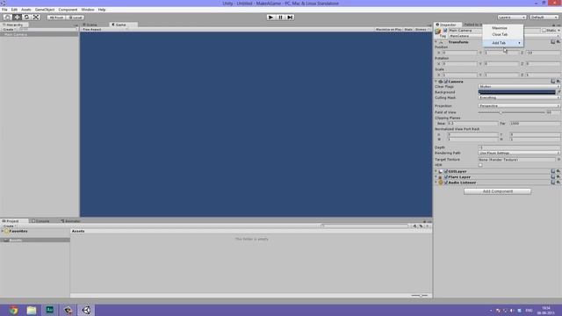Screen dimensions: 562x316
Task: Toggle Maximize on Play
Action: pyautogui.click(x=388, y=29)
